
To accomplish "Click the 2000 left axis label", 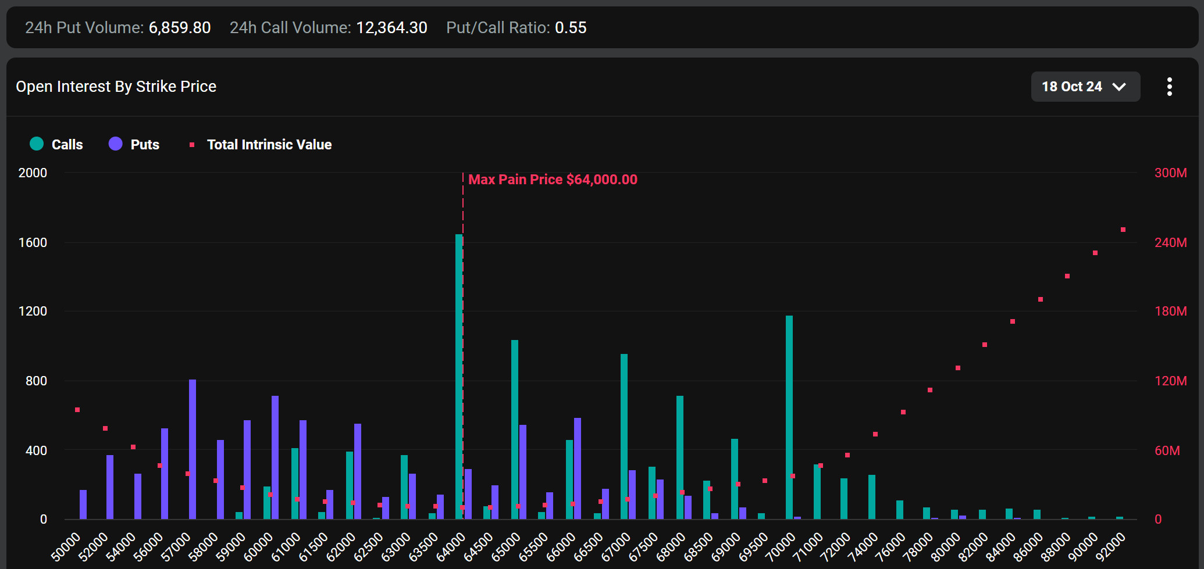I will pyautogui.click(x=33, y=173).
